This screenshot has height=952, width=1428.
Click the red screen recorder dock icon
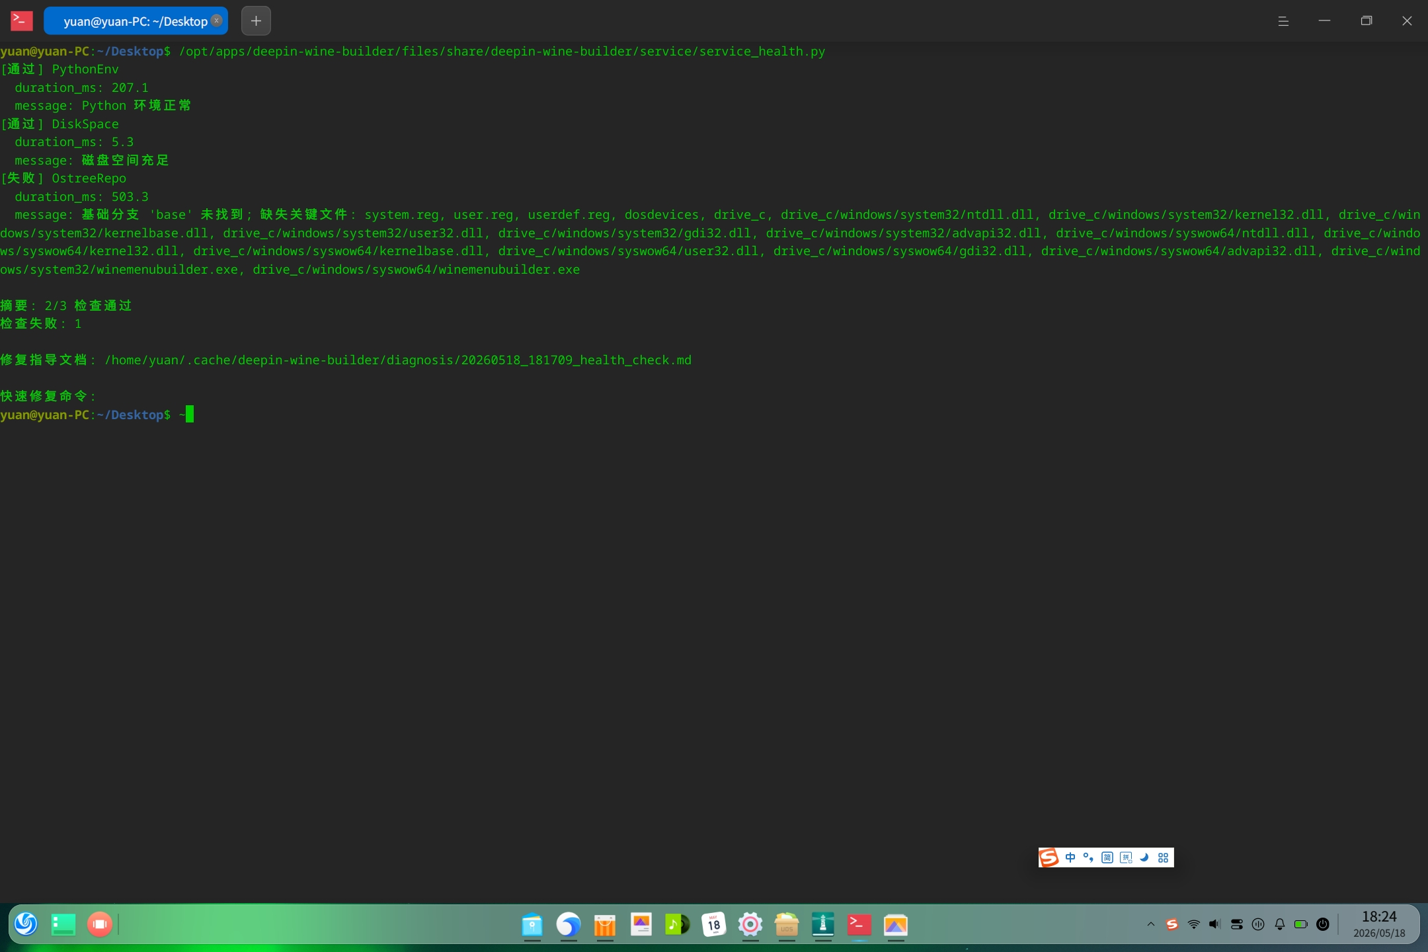100,924
